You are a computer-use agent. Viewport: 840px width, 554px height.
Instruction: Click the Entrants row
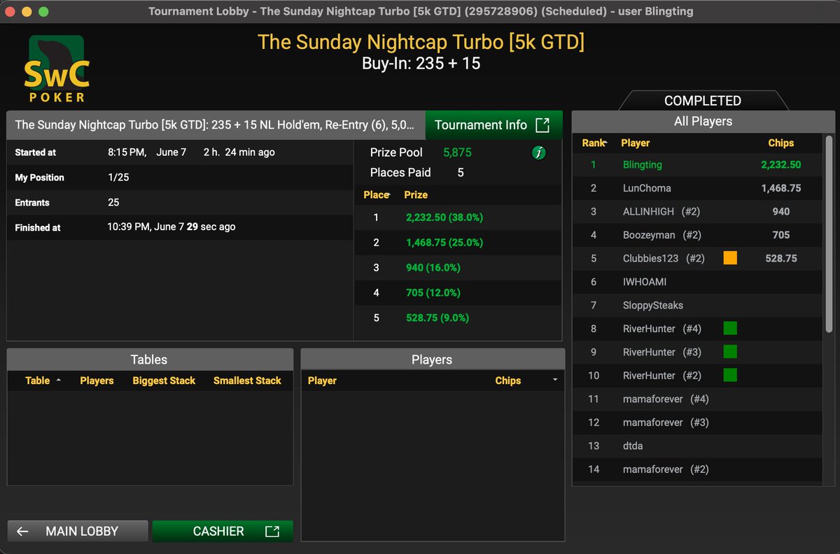180,203
